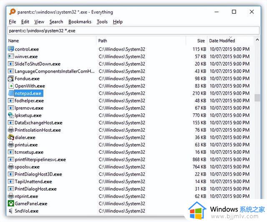Click the notepad.exe file icon

coord(11,93)
